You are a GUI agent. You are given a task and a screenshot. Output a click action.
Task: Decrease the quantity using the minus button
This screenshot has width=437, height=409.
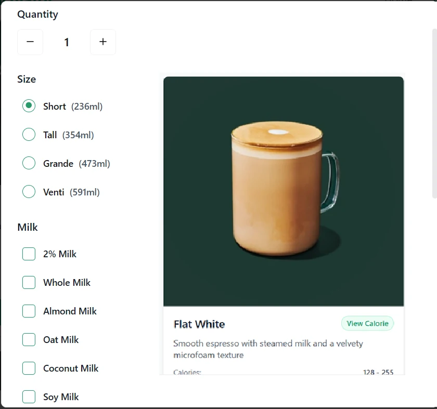30,42
